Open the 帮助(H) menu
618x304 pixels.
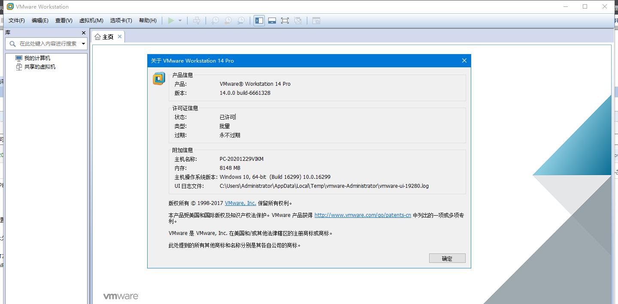coord(148,21)
